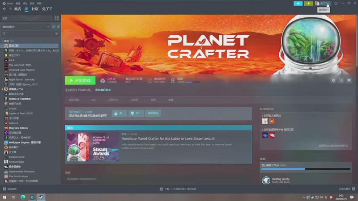Click second friend avatar who played
The width and height of the screenshot is (358, 201).
pos(272,121)
